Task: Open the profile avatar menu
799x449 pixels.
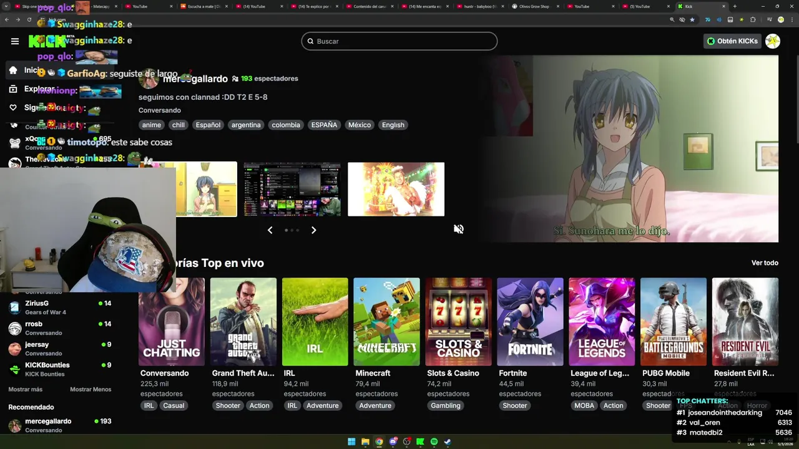Action: pos(773,41)
